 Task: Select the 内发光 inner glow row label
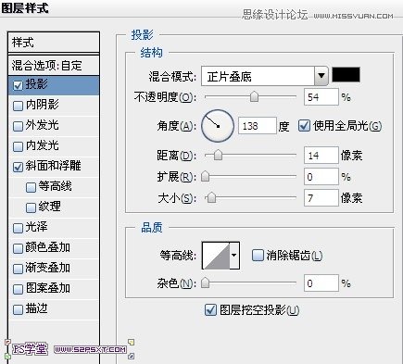43,145
